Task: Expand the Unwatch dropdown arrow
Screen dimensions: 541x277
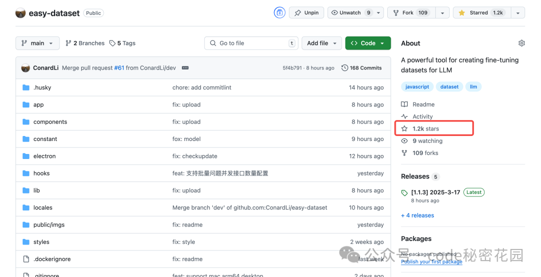Action: [379, 12]
